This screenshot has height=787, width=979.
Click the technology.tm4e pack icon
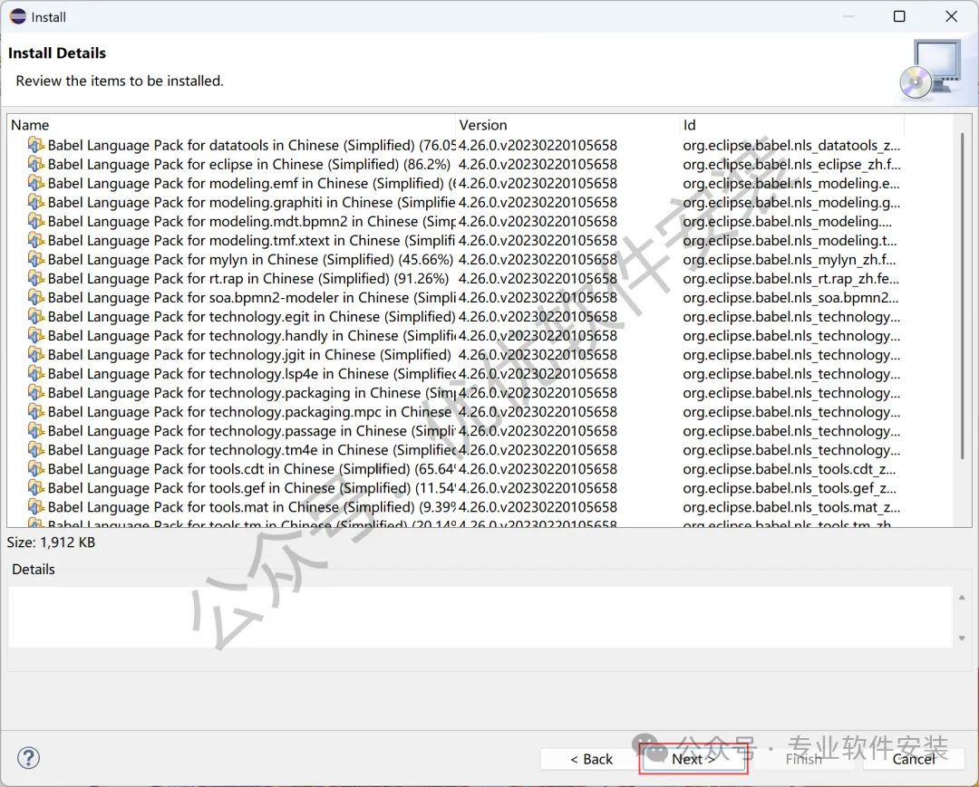click(x=36, y=449)
